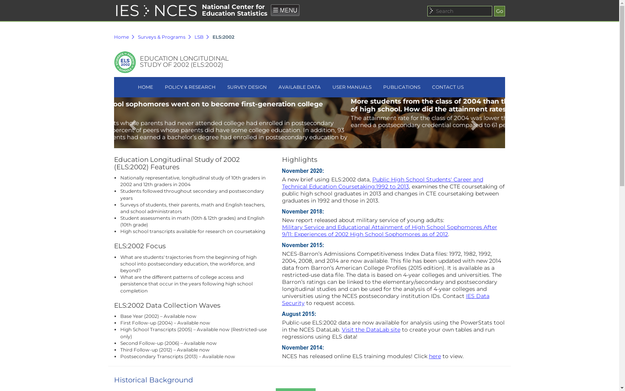The image size is (625, 391).
Task: Show next carousel slide arrow
Action: [x=474, y=125]
